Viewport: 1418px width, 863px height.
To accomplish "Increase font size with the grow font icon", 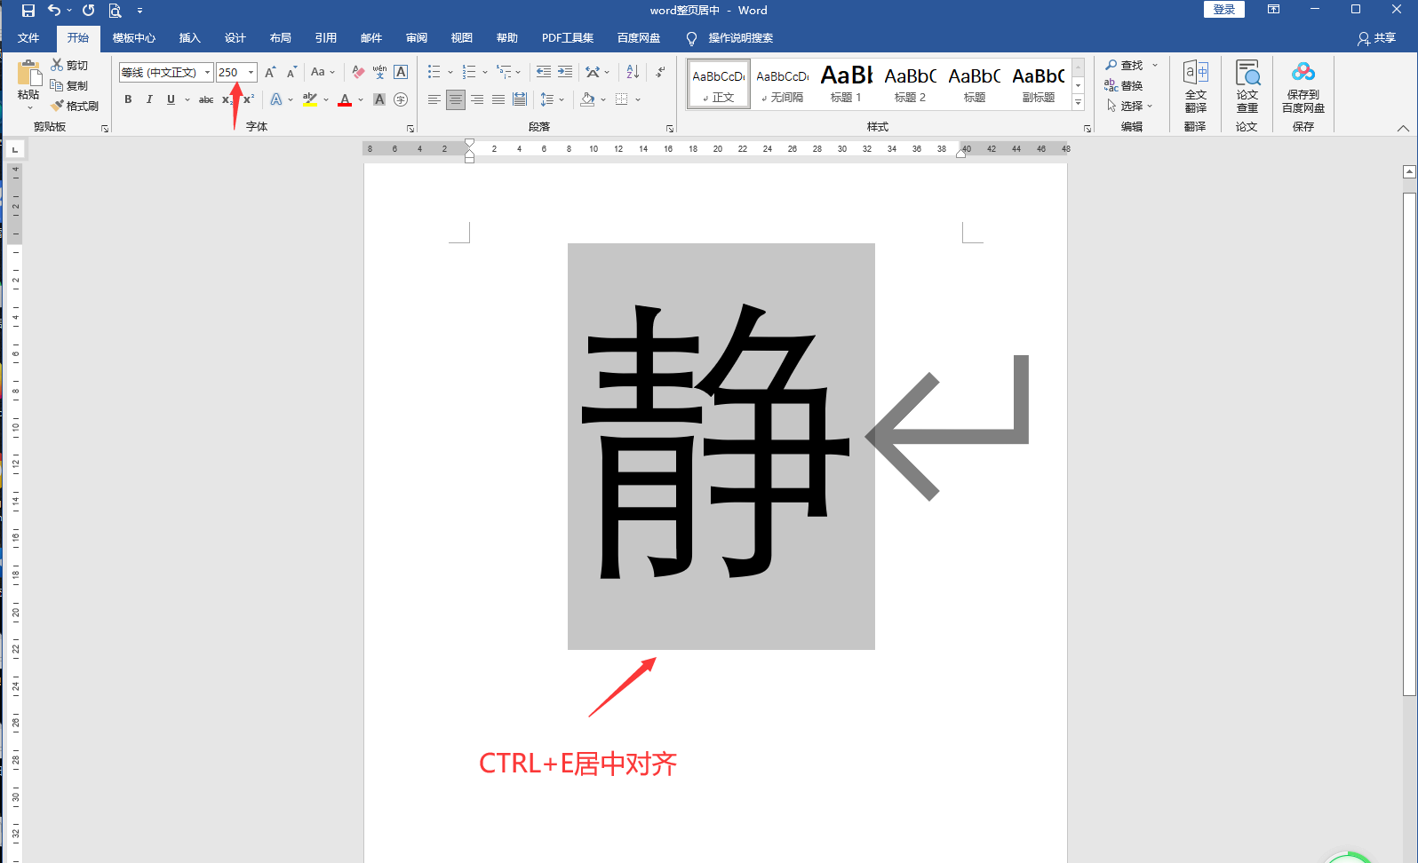I will tap(270, 72).
